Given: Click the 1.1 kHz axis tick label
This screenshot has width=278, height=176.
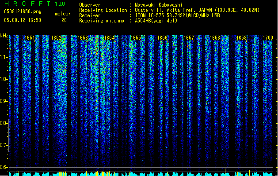Looking at the screenshot, I should 4,57.
